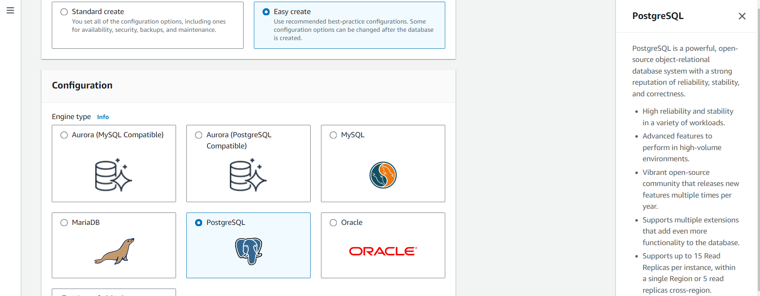Select the Easy create radio button
760x296 pixels.
coord(266,12)
